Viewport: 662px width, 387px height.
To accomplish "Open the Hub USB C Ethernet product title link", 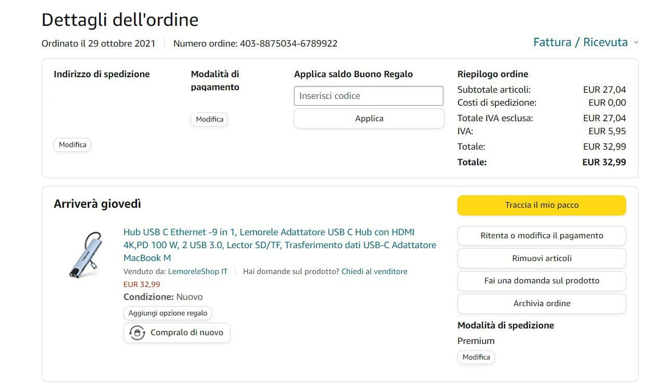I will click(279, 245).
